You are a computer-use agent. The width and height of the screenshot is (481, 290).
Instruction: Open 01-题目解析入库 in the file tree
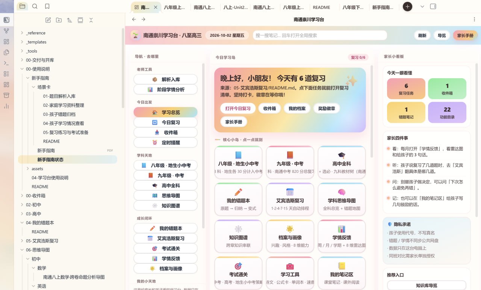[59, 96]
